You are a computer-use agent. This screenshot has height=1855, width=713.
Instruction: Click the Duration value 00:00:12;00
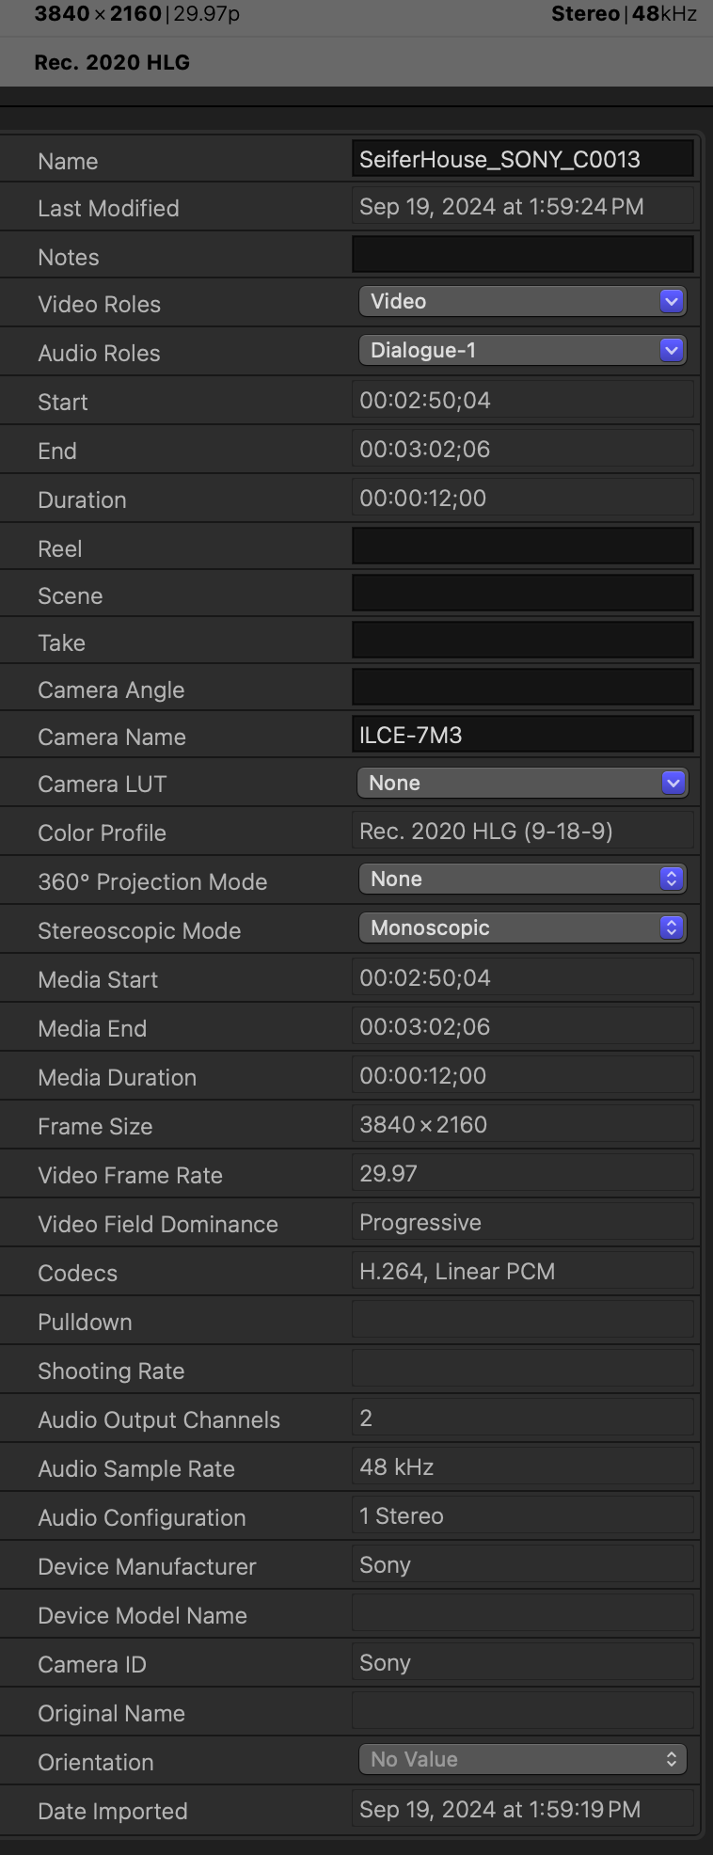[x=522, y=499]
